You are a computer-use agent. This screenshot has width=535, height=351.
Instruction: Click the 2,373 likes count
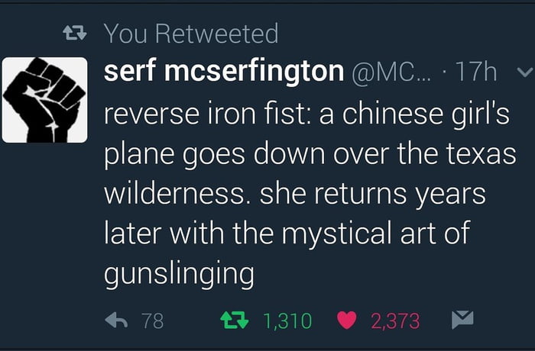(x=395, y=320)
